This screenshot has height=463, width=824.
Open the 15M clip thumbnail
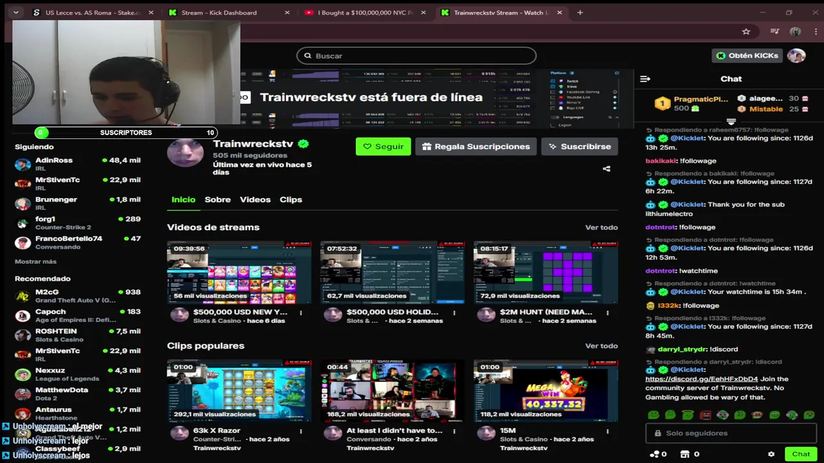pyautogui.click(x=546, y=391)
